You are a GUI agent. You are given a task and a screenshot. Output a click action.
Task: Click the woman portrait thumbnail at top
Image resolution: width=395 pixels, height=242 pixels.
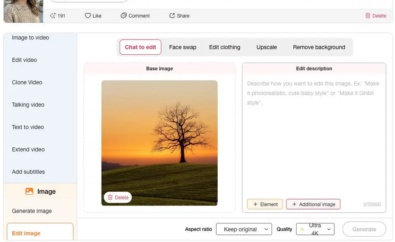(23, 11)
